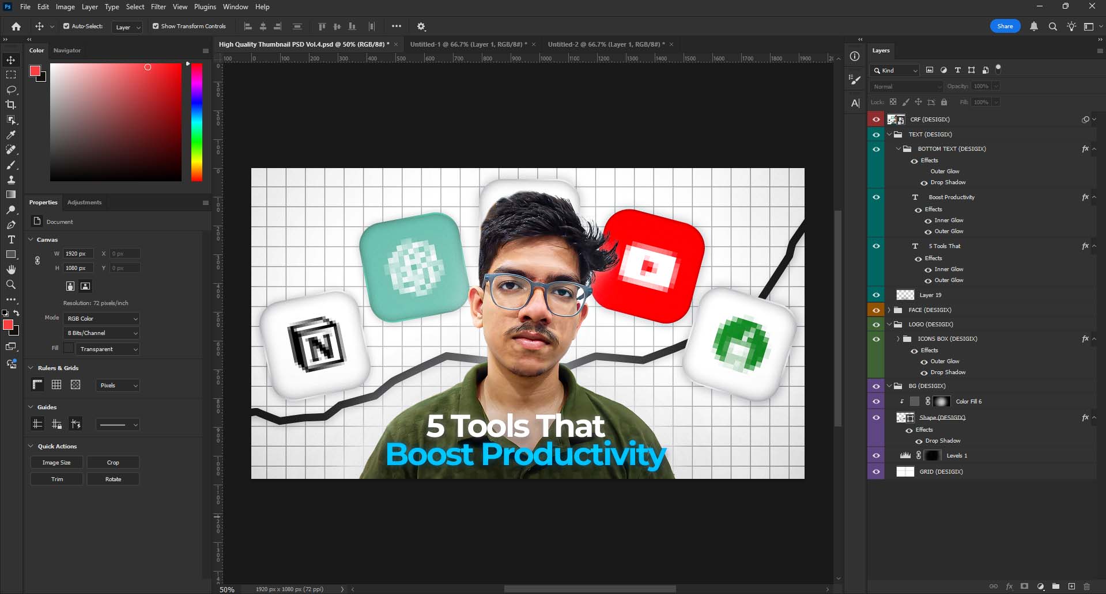The width and height of the screenshot is (1106, 594).
Task: Expand the FACE (DESIGIX) layer group
Action: pos(889,310)
